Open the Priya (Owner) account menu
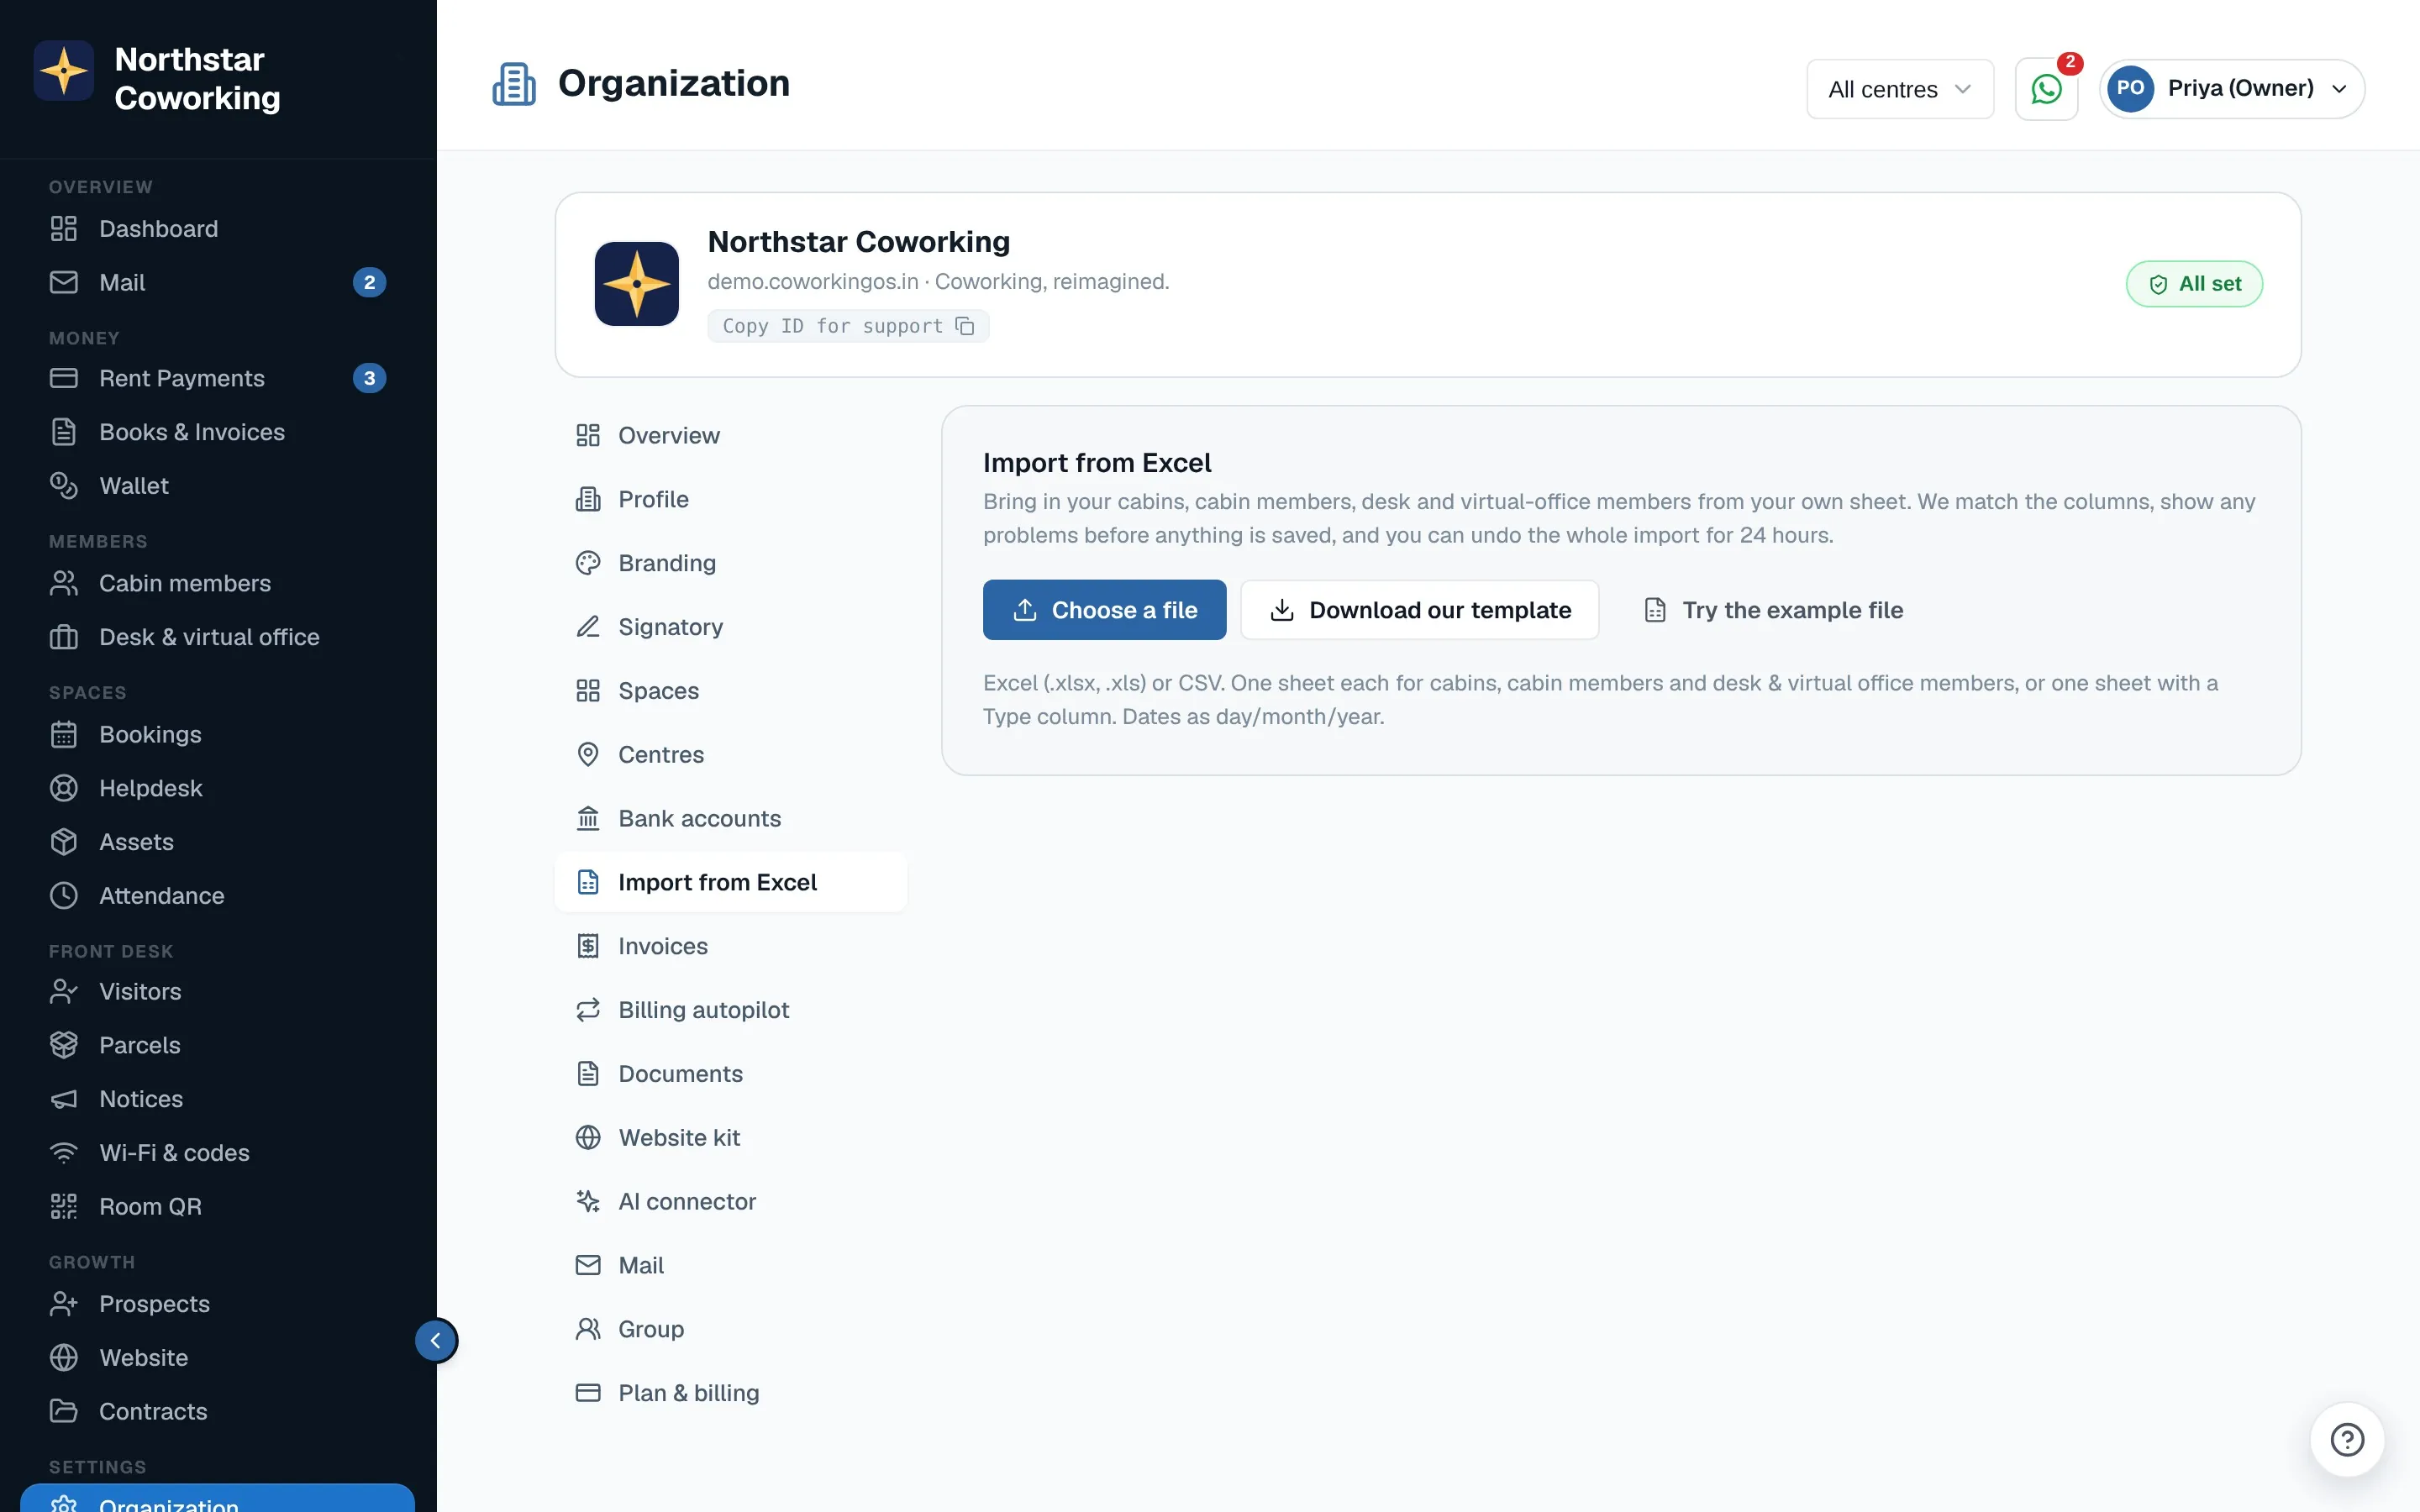This screenshot has width=2420, height=1512. (2232, 89)
